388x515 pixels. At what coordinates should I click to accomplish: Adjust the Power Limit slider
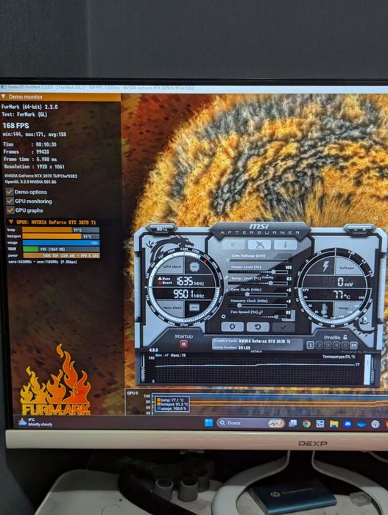coord(257,272)
